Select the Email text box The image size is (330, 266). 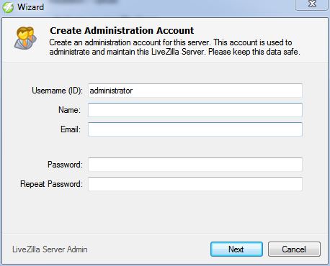(x=195, y=129)
